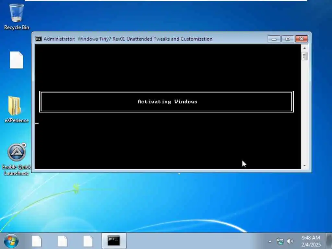The height and width of the screenshot is (249, 332).
Task: Click the Start orb button
Action: point(11,241)
